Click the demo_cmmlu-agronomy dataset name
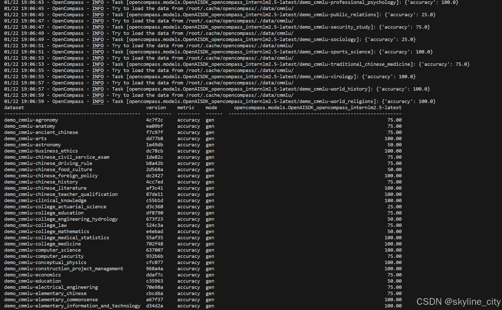Viewport: 502px width, 310px height. (x=31, y=120)
